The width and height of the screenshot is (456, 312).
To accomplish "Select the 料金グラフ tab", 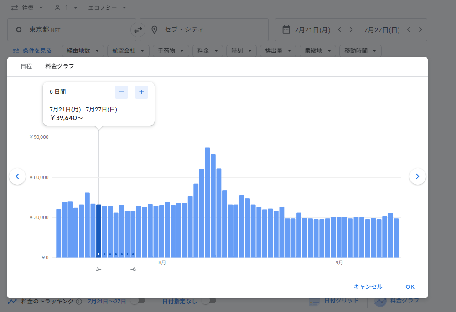I will pyautogui.click(x=60, y=66).
